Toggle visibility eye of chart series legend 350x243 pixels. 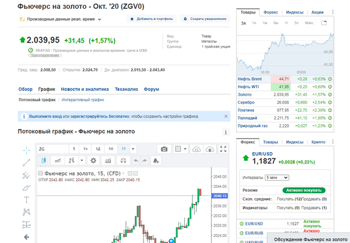coord(130,173)
